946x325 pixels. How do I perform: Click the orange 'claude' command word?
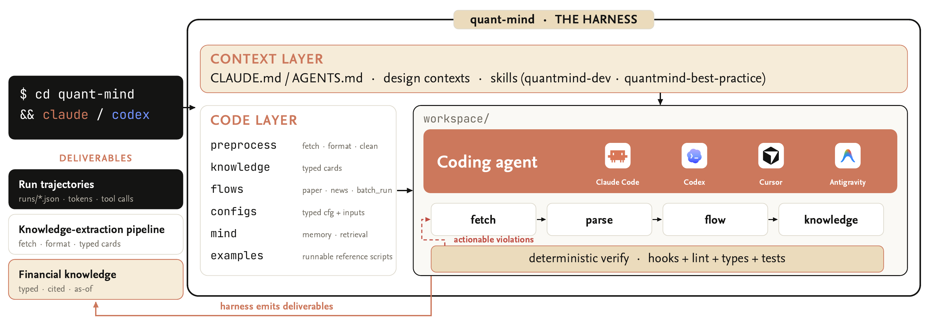[65, 115]
